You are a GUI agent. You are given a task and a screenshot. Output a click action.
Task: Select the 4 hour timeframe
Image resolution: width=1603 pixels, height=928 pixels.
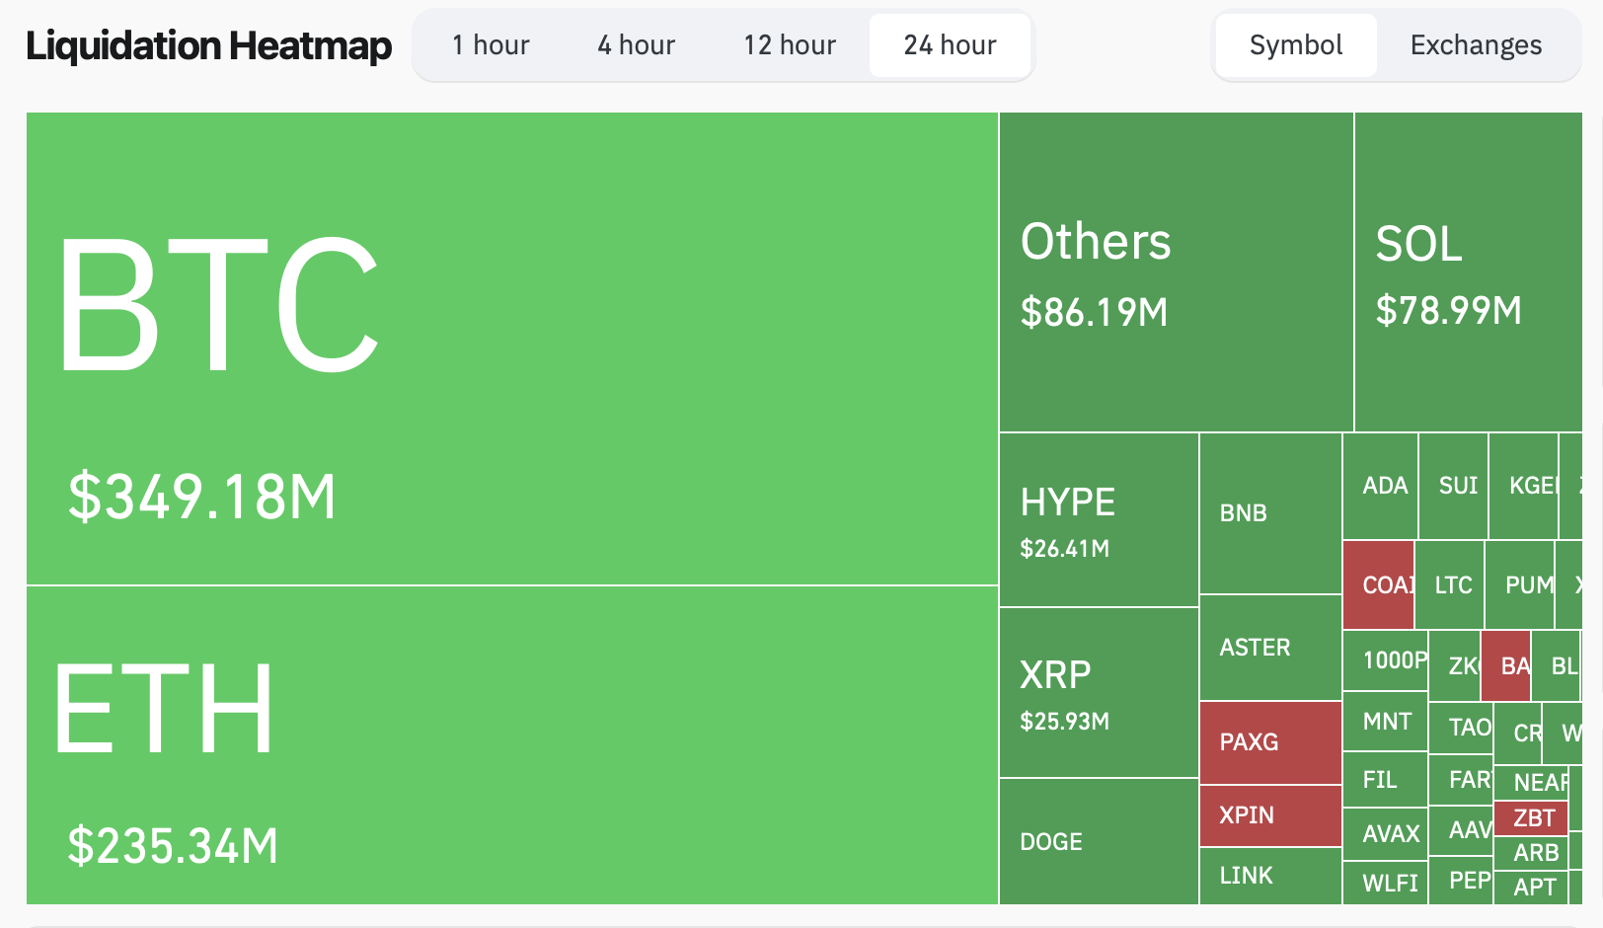click(x=636, y=45)
